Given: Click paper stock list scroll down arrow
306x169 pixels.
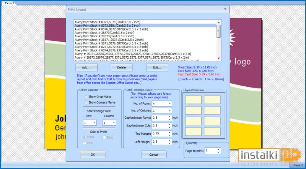Looking at the screenshot, I should [218, 58].
